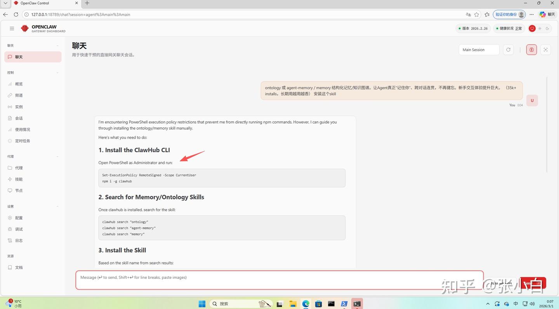Toggle the sidebar hamburger menu
Image resolution: width=559 pixels, height=309 pixels.
(x=12, y=28)
